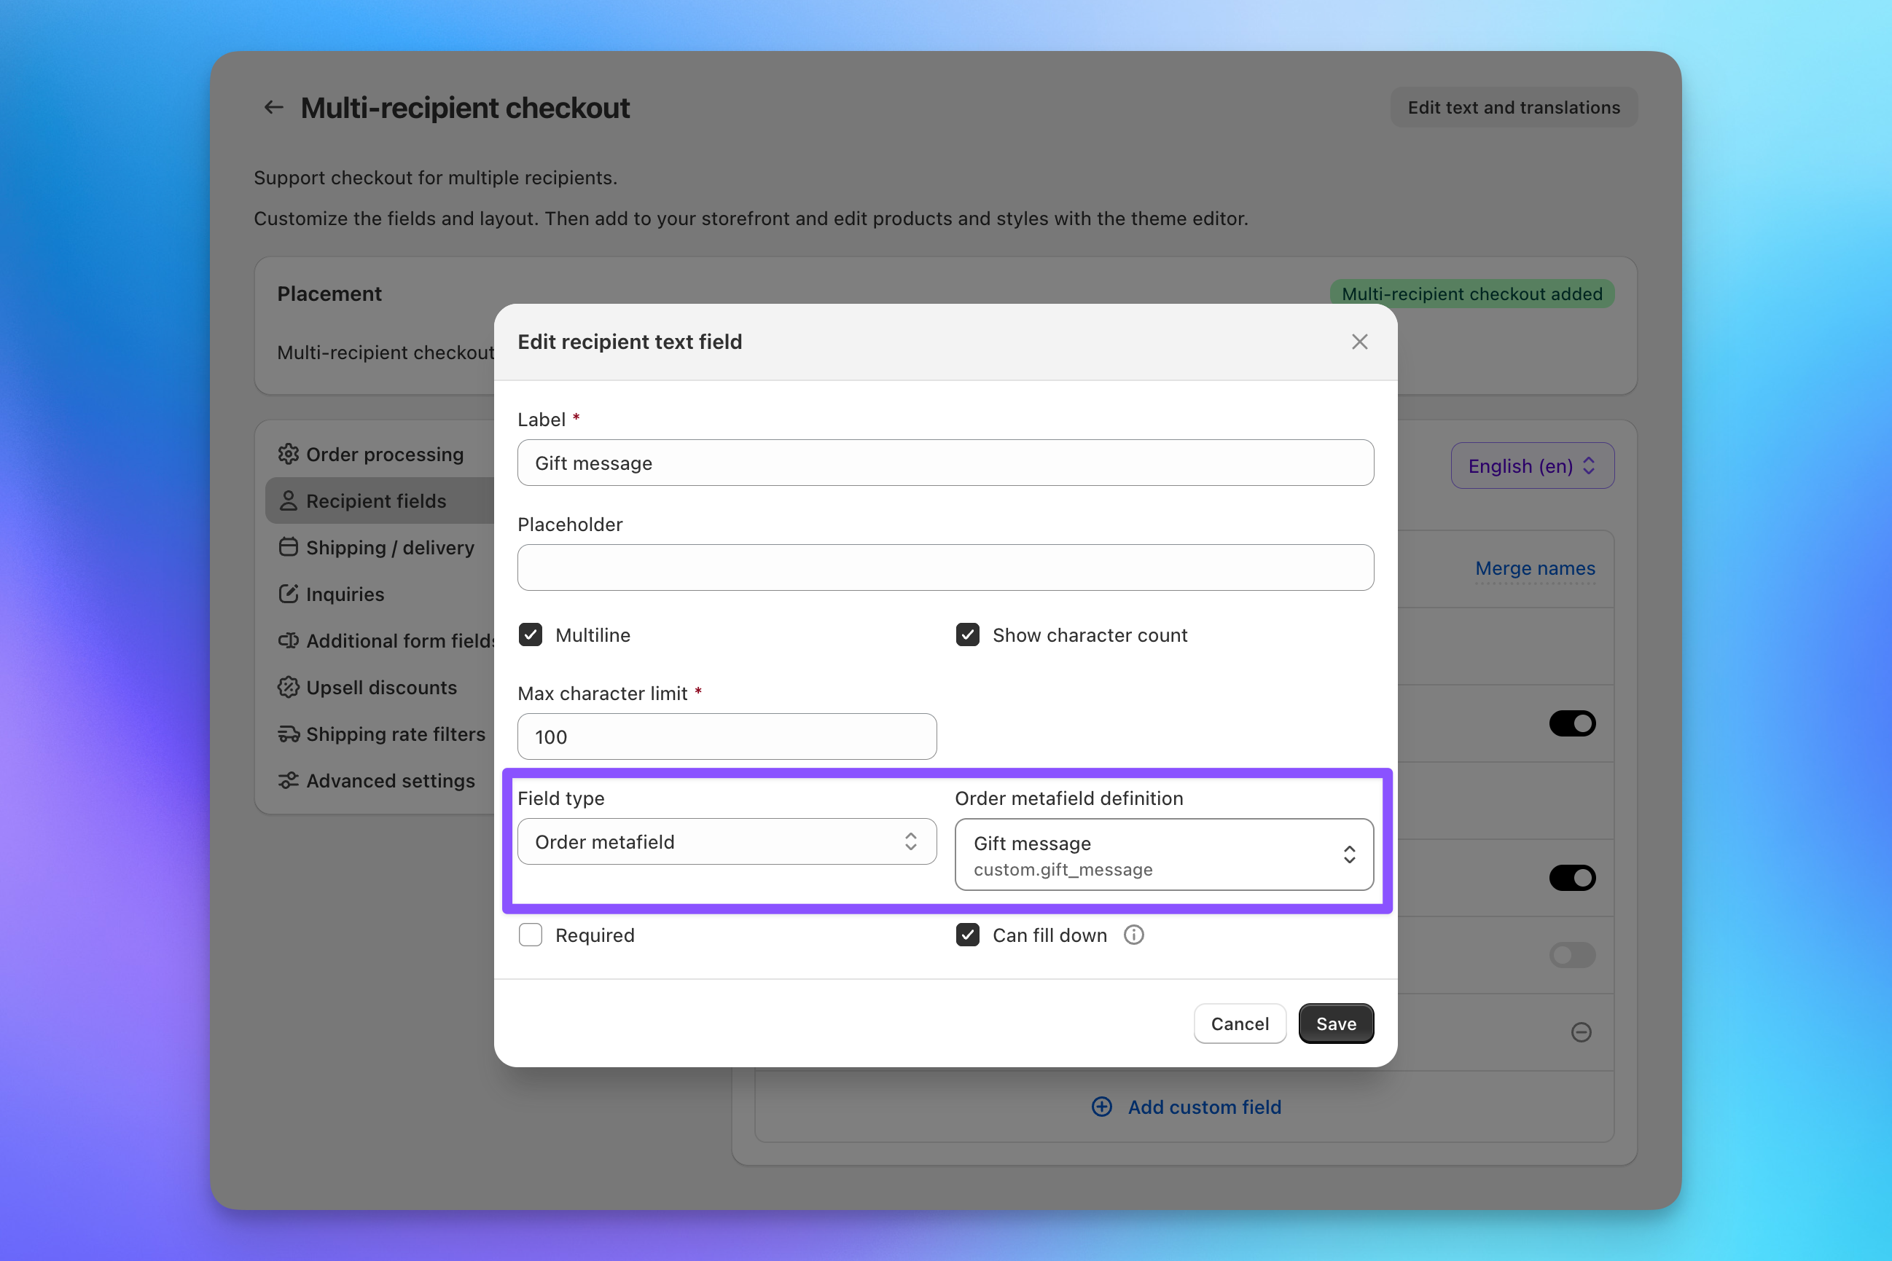This screenshot has width=1892, height=1261.
Task: Click Edit text and translations
Action: point(1513,107)
